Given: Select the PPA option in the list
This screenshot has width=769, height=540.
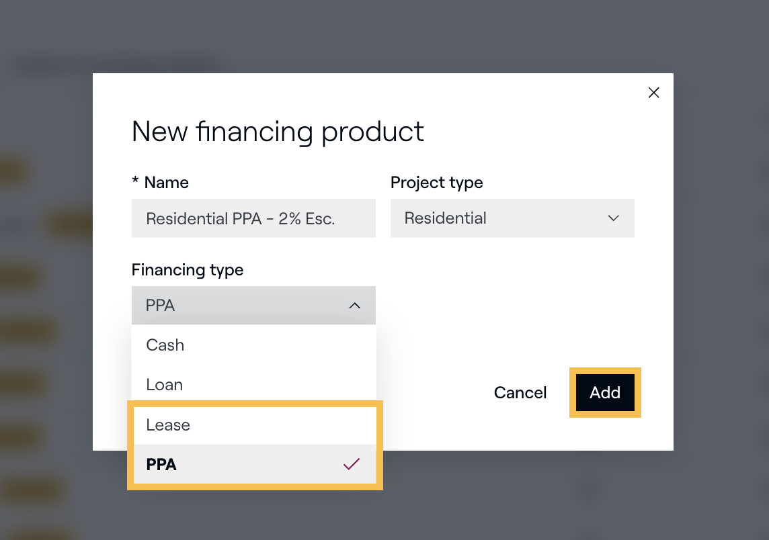Looking at the screenshot, I should (x=161, y=465).
